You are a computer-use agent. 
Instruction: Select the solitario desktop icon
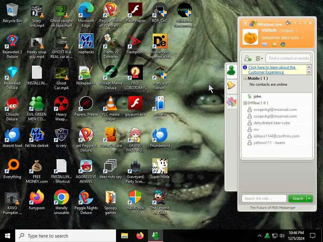[160, 107]
